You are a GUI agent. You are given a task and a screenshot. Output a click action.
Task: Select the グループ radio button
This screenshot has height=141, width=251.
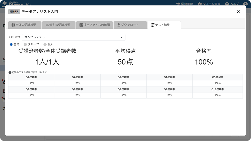25,44
